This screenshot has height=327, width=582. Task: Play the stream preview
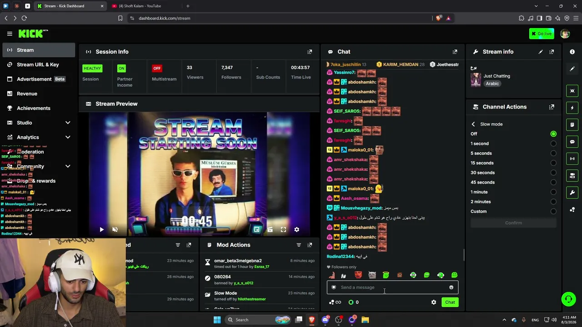point(101,230)
